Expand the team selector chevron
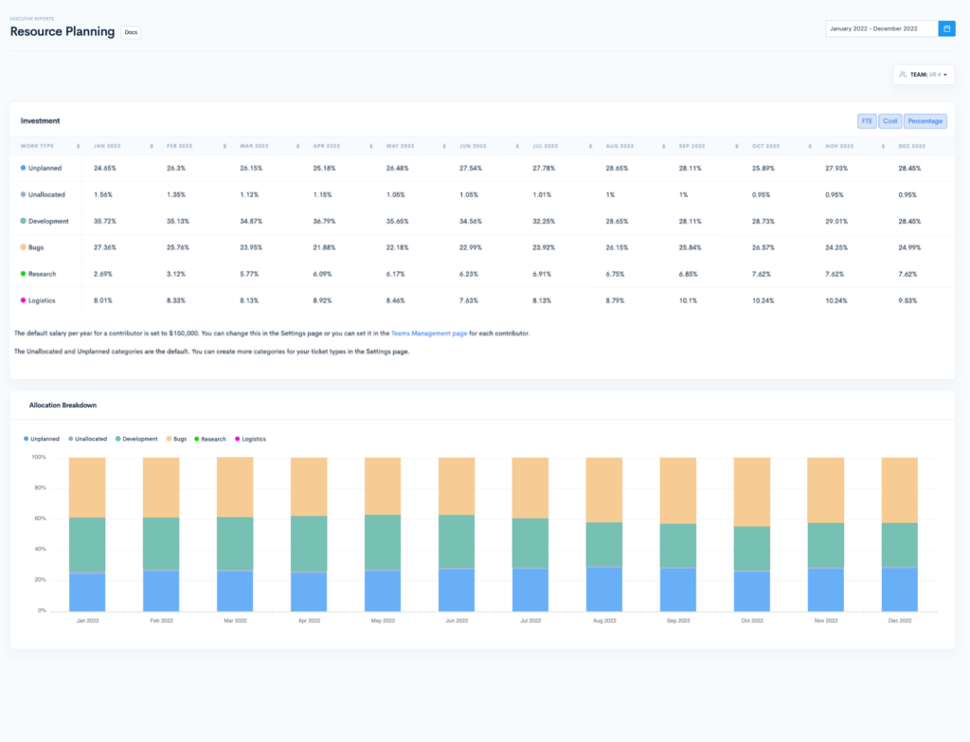 943,74
